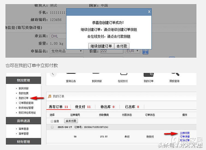
Task: Switch to the 待出库 tab
Action: click(x=107, y=107)
